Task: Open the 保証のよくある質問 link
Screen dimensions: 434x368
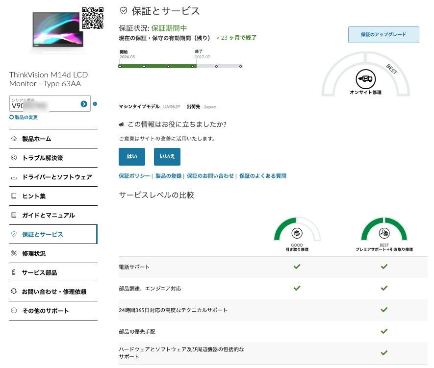Action: click(263, 176)
